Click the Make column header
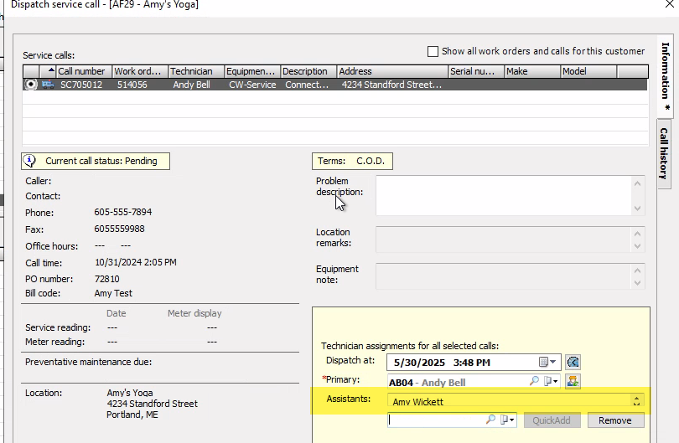 (532, 71)
